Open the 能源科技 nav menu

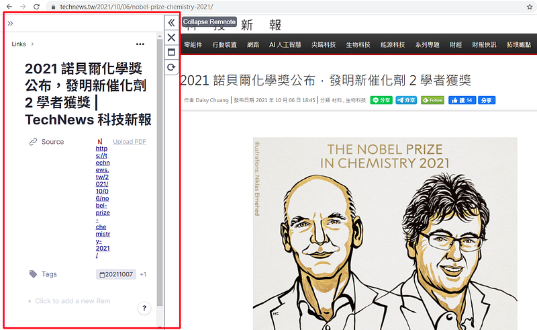pos(393,44)
